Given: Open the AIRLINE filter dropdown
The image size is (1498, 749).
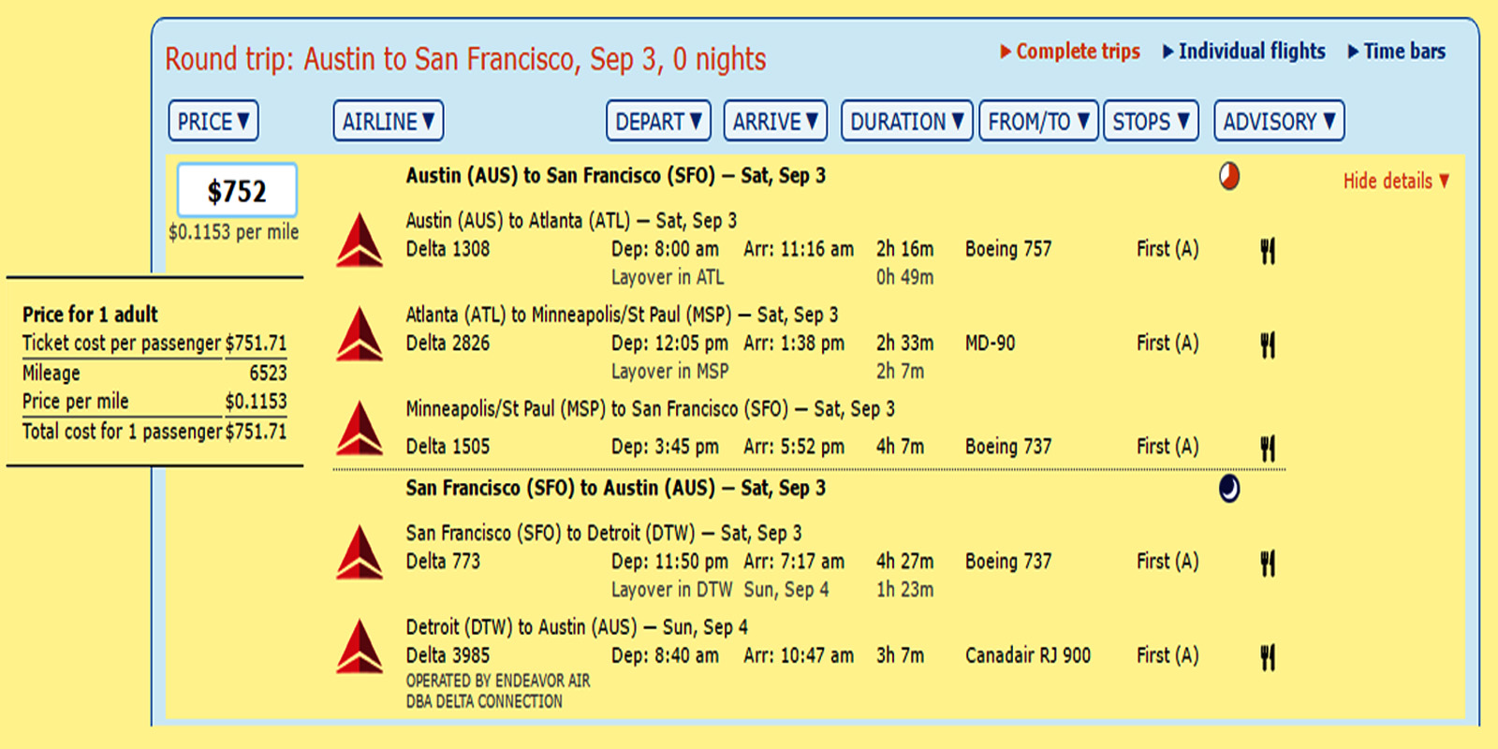Looking at the screenshot, I should point(388,122).
